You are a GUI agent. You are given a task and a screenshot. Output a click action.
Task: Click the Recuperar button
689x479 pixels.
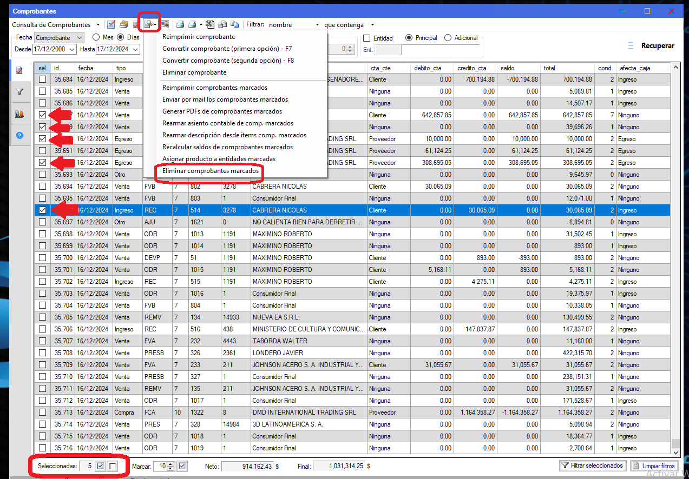(658, 46)
